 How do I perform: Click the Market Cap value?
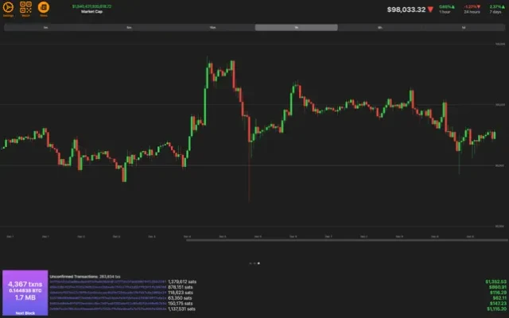coord(91,6)
